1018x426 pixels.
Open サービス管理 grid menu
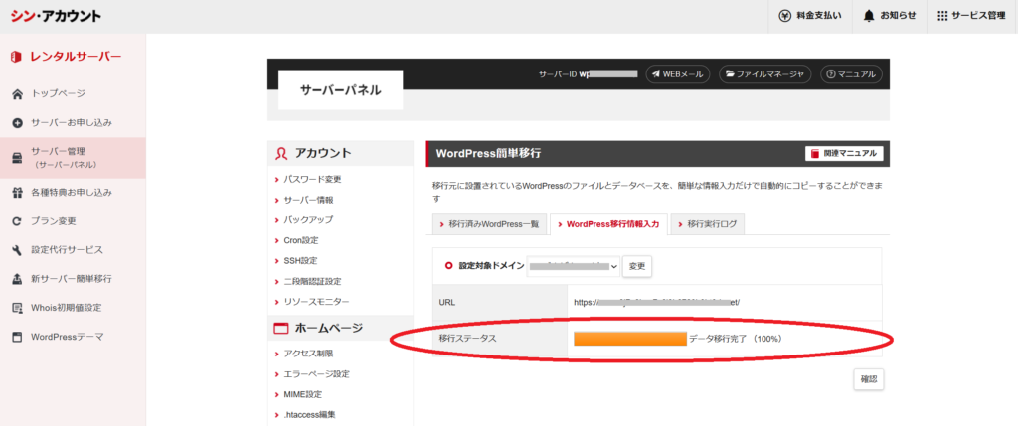971,16
